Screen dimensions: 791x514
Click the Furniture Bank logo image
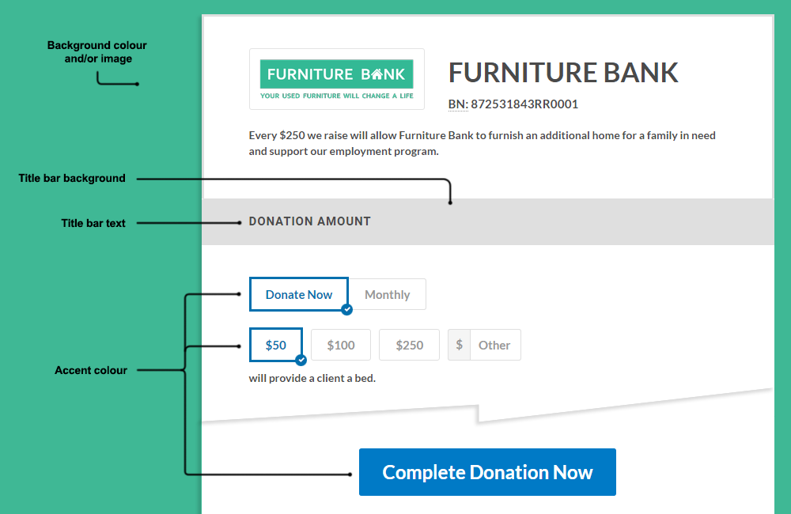(x=336, y=79)
